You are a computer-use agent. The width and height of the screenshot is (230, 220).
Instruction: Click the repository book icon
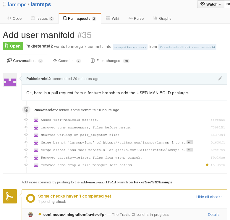(x=4, y=4)
